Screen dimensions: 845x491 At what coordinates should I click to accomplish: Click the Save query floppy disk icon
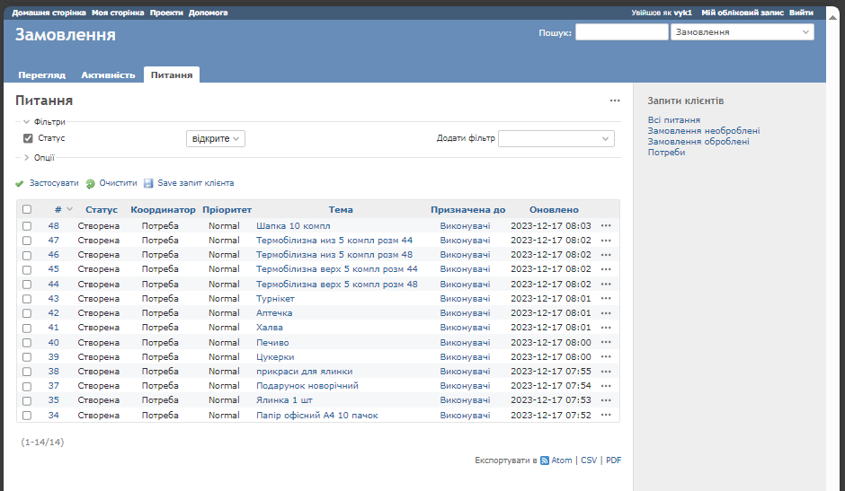pyautogui.click(x=148, y=183)
